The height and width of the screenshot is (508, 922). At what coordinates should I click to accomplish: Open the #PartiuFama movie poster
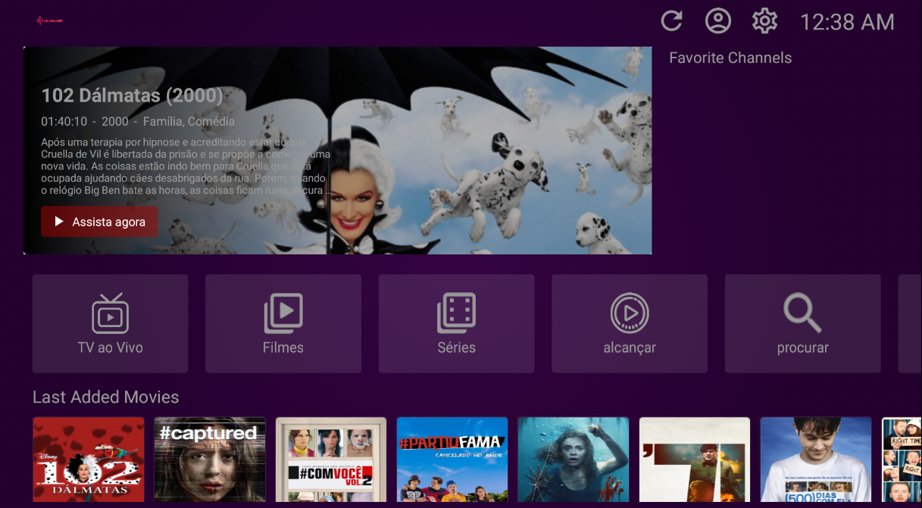452,459
